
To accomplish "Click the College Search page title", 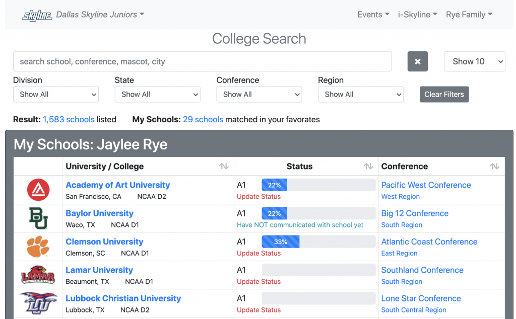I will (x=259, y=39).
